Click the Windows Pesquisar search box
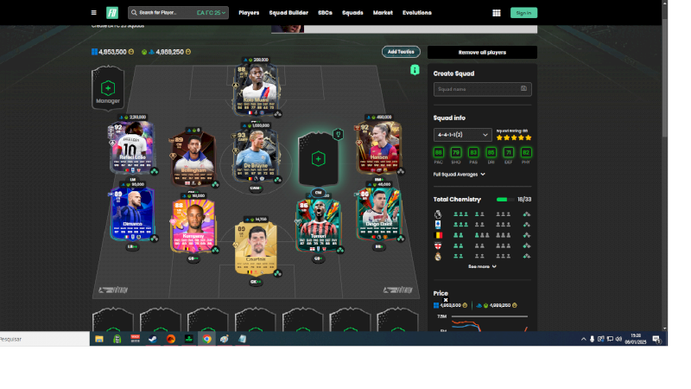The height and width of the screenshot is (389, 691). pyautogui.click(x=45, y=339)
